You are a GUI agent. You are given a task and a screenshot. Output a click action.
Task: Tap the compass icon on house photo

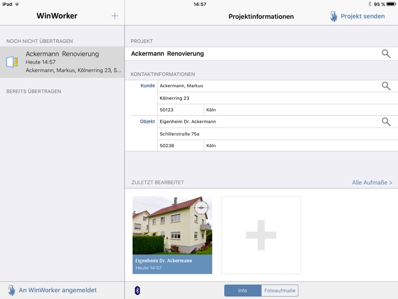[x=202, y=208]
